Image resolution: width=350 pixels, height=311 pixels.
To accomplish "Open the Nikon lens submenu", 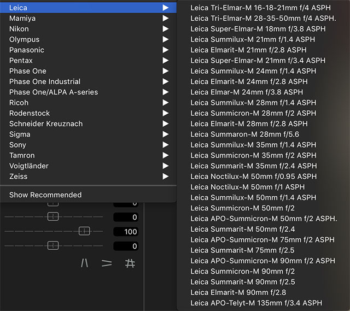I will [88, 29].
